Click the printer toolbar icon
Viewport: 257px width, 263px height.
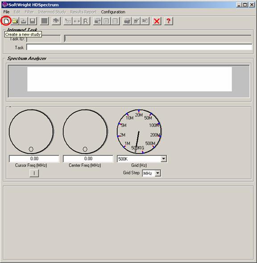pyautogui.click(x=127, y=21)
